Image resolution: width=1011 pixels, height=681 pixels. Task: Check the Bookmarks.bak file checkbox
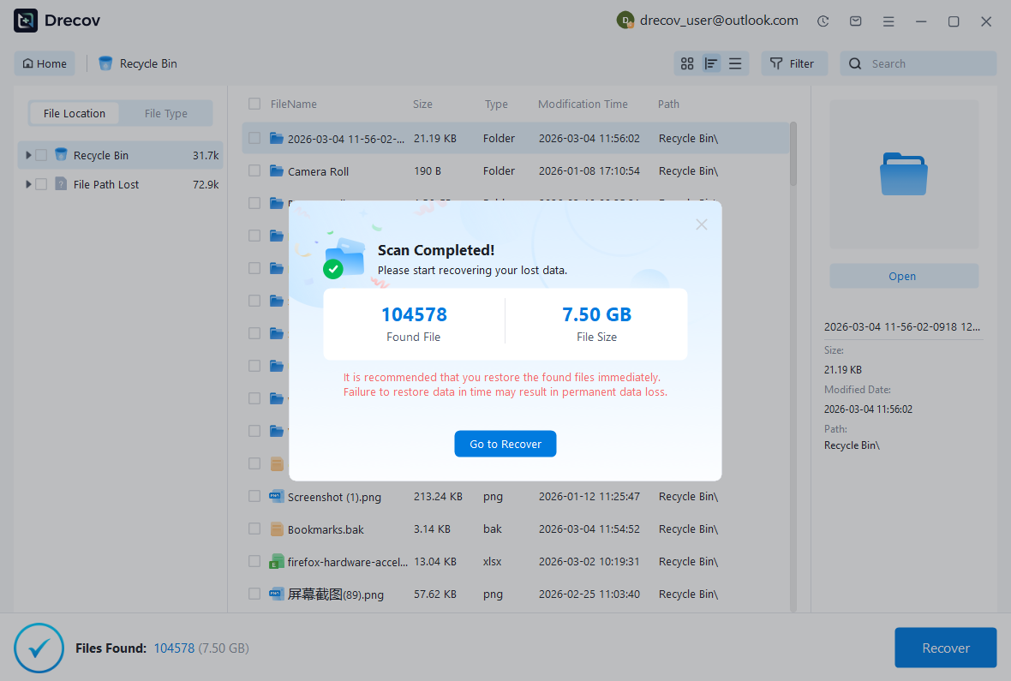pyautogui.click(x=254, y=529)
